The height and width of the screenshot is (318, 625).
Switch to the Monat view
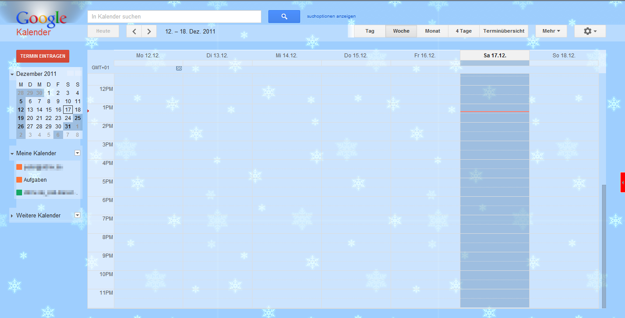433,31
